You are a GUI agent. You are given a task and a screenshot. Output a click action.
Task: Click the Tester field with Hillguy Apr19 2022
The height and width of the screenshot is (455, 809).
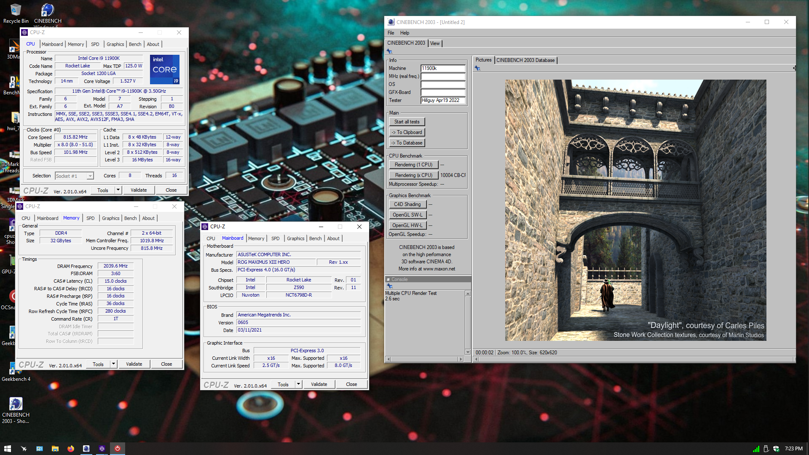coord(443,100)
